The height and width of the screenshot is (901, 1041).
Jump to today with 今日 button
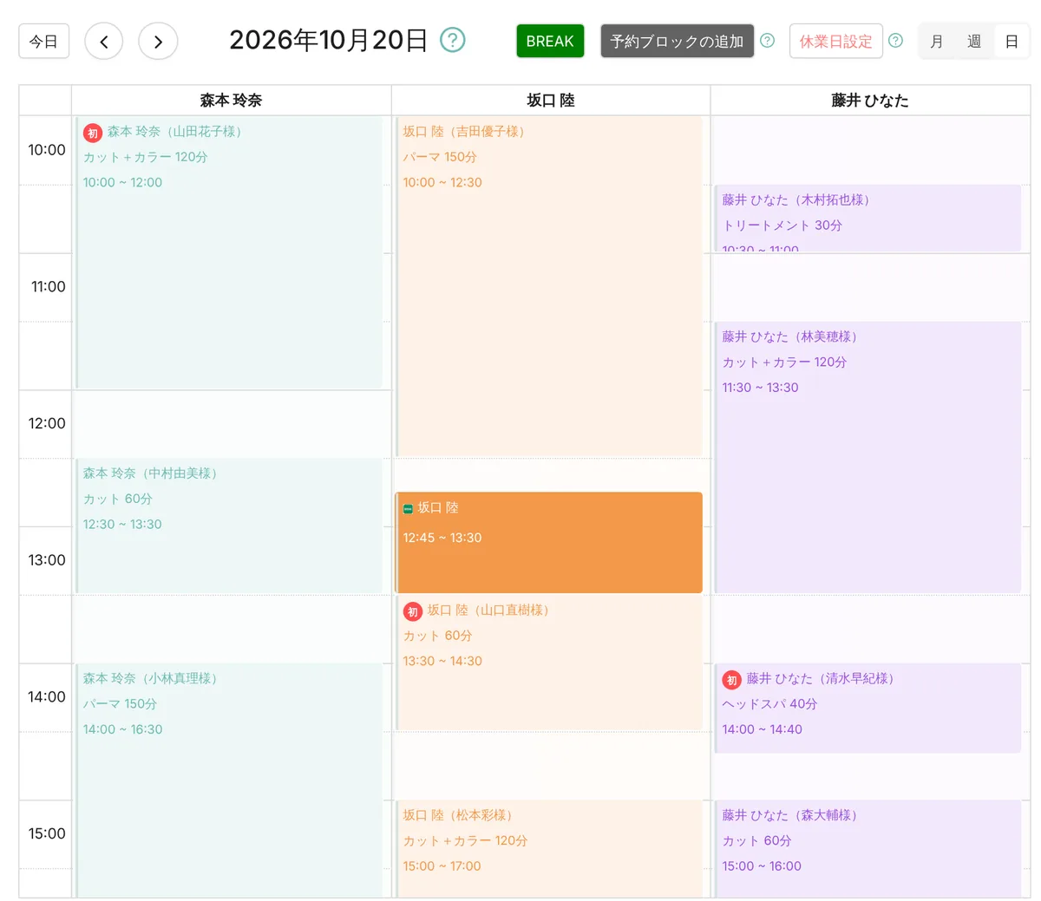pos(44,41)
